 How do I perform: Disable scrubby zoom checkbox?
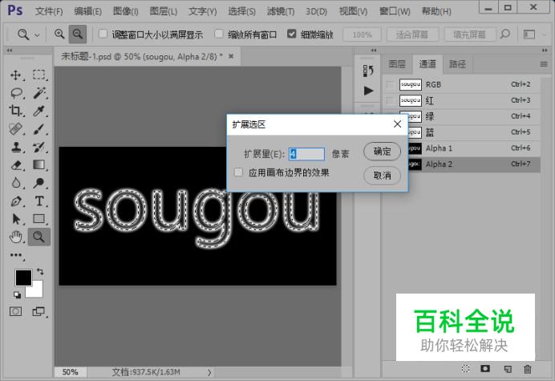pos(292,34)
